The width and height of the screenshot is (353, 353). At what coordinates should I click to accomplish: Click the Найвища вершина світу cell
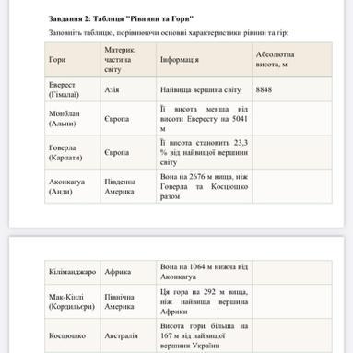(204, 89)
